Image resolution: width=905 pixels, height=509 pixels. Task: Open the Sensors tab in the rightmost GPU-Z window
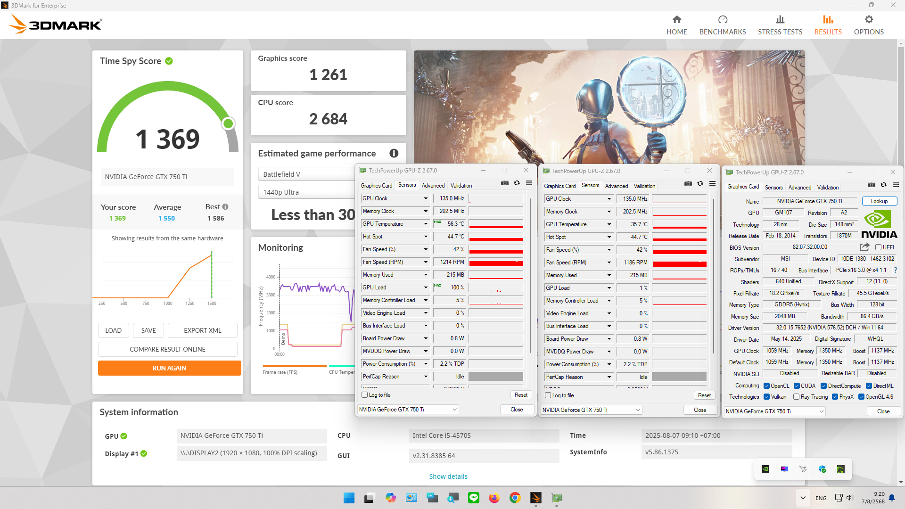click(773, 187)
